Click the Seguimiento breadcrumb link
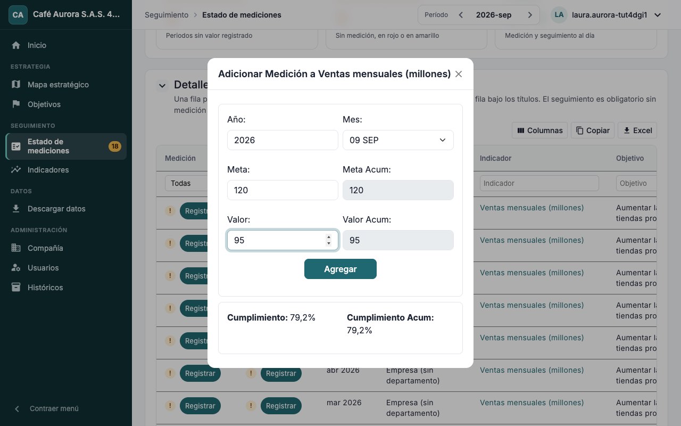 [167, 15]
